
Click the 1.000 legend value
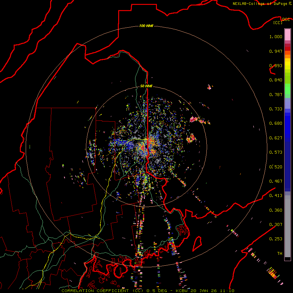[x=276, y=36]
